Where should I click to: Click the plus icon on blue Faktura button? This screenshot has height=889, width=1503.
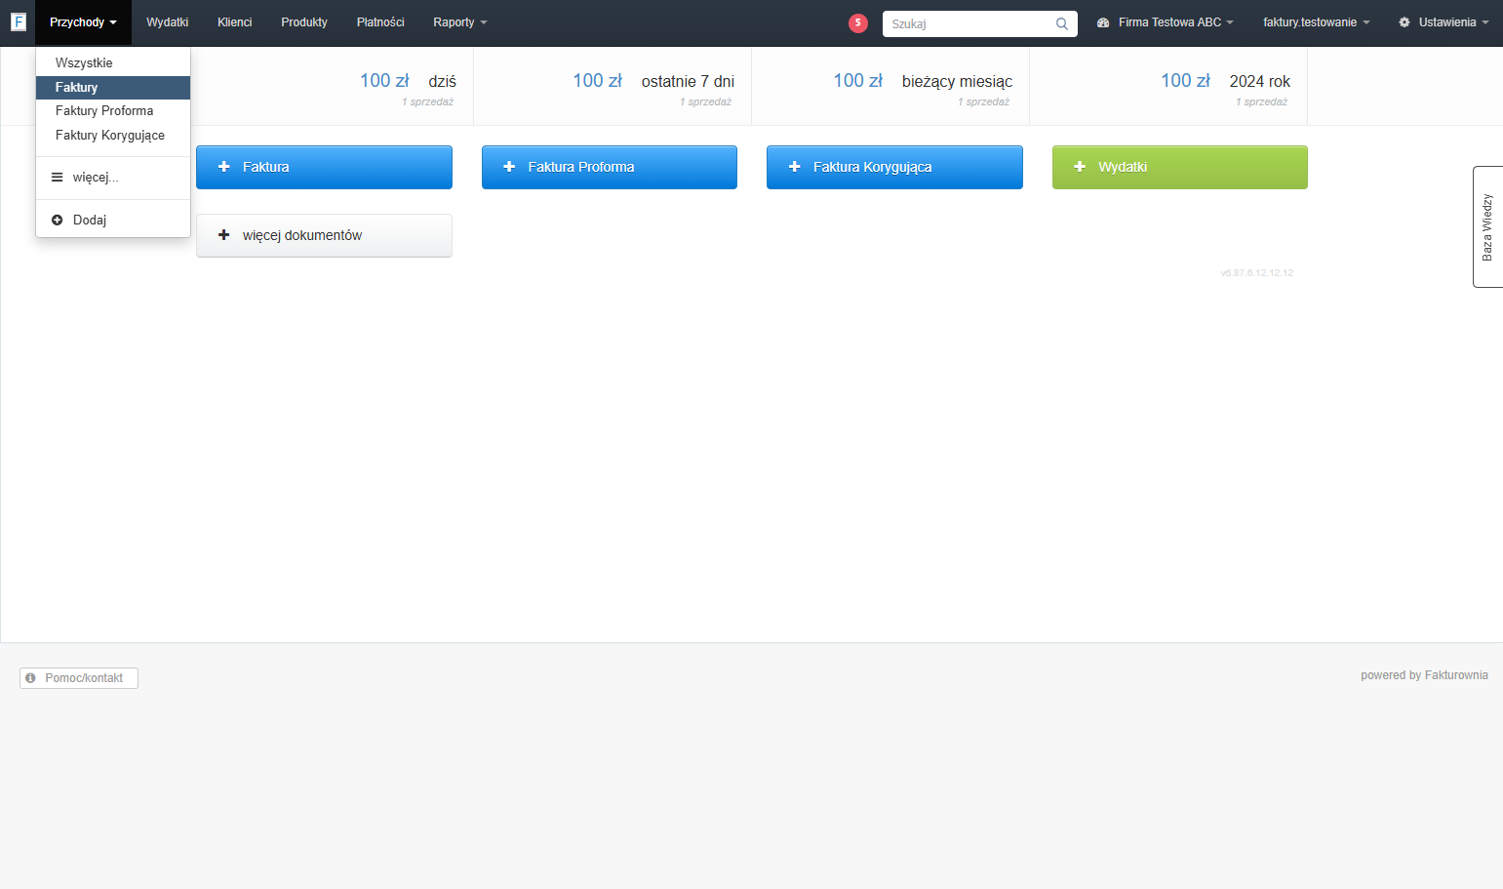point(223,167)
